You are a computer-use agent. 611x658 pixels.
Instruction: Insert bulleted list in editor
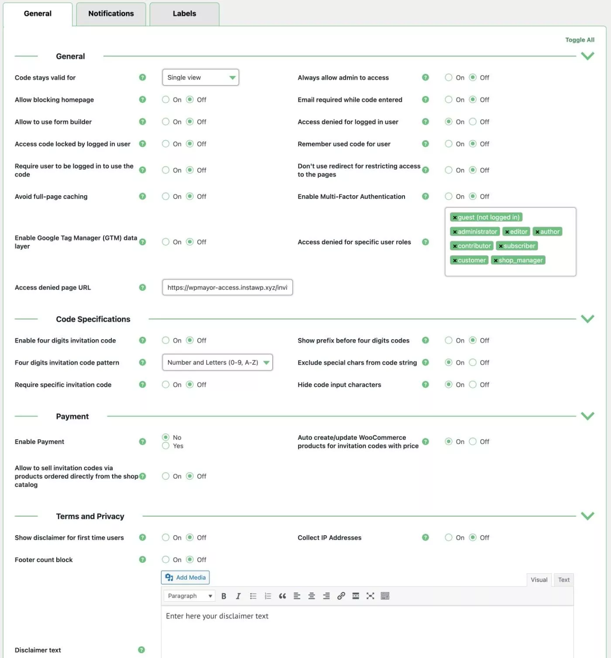[253, 596]
